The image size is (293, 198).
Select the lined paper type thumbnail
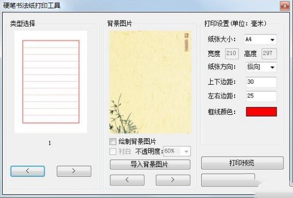click(51, 82)
